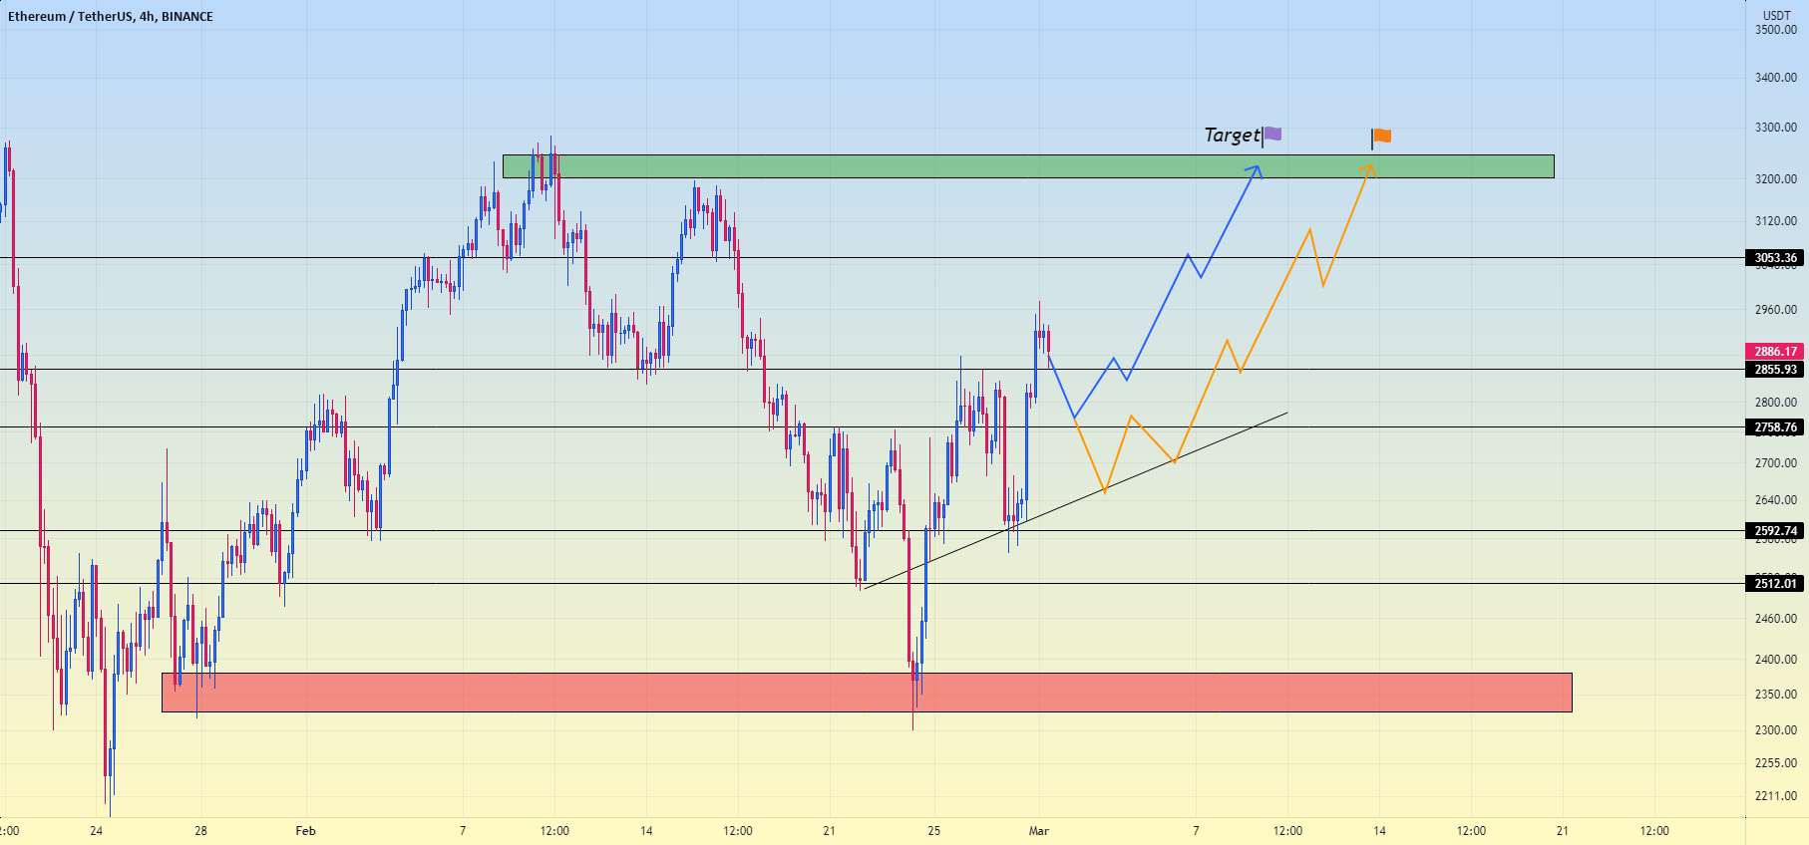Image resolution: width=1809 pixels, height=845 pixels.
Task: Click the 2460.00 price axis value
Action: pyautogui.click(x=1776, y=619)
